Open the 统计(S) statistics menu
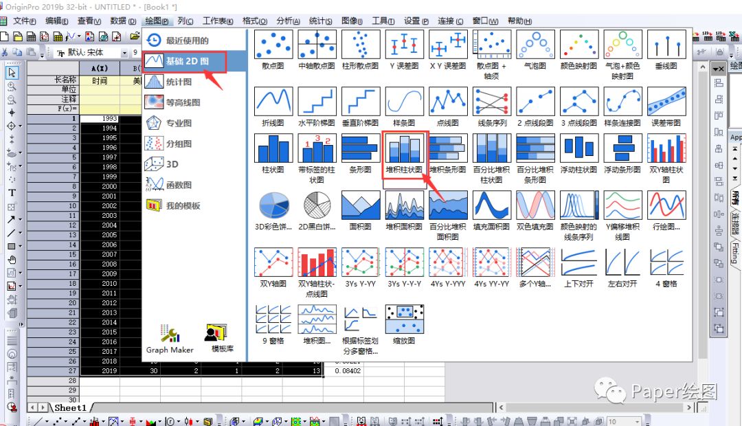Image resolution: width=742 pixels, height=426 pixels. (320, 21)
